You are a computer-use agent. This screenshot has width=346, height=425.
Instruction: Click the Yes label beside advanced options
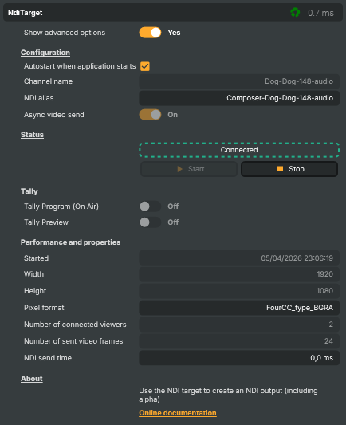[x=174, y=33]
